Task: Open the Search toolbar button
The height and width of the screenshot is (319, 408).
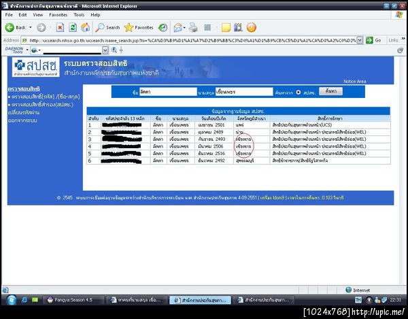Action: 107,27
